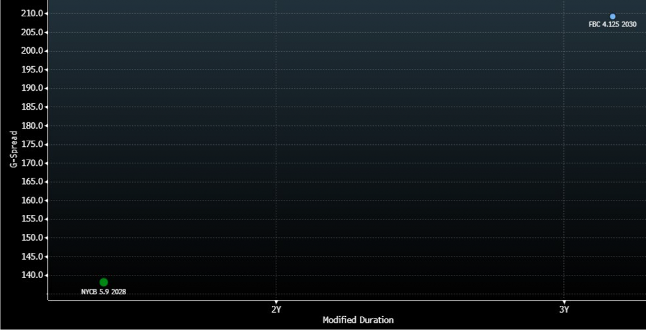Click the 210.0 y-axis value
This screenshot has height=331, width=646.
click(x=31, y=13)
